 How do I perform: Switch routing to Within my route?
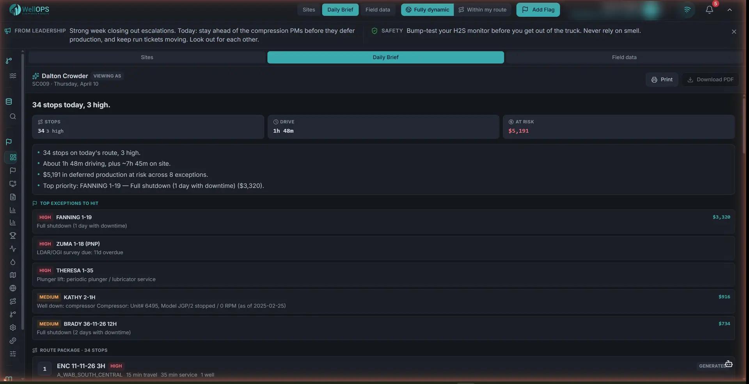pyautogui.click(x=483, y=10)
